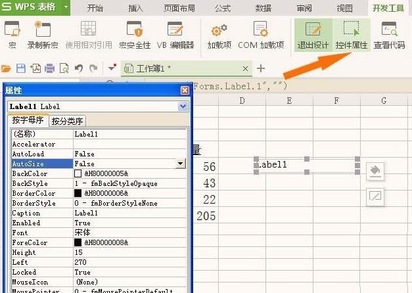Expand the Label1 Label object dropdown

(x=183, y=106)
